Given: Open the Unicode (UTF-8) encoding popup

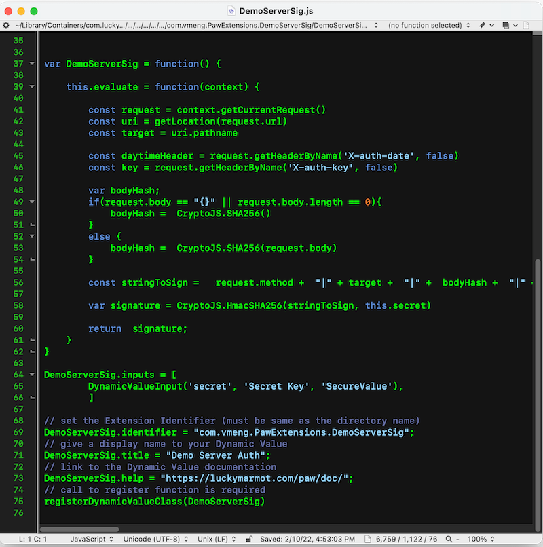Looking at the screenshot, I should pyautogui.click(x=155, y=539).
